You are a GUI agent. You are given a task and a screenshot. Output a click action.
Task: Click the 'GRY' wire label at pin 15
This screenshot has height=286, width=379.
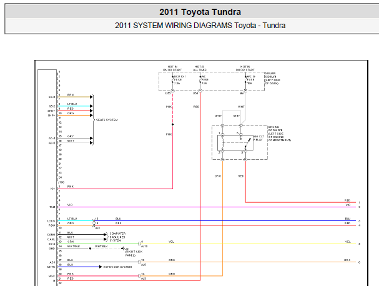click(71, 136)
